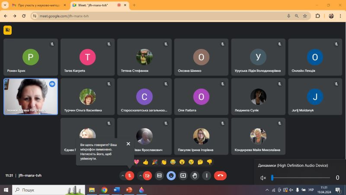Click the raise hand icon
The image size is (346, 195).
[x=195, y=175]
